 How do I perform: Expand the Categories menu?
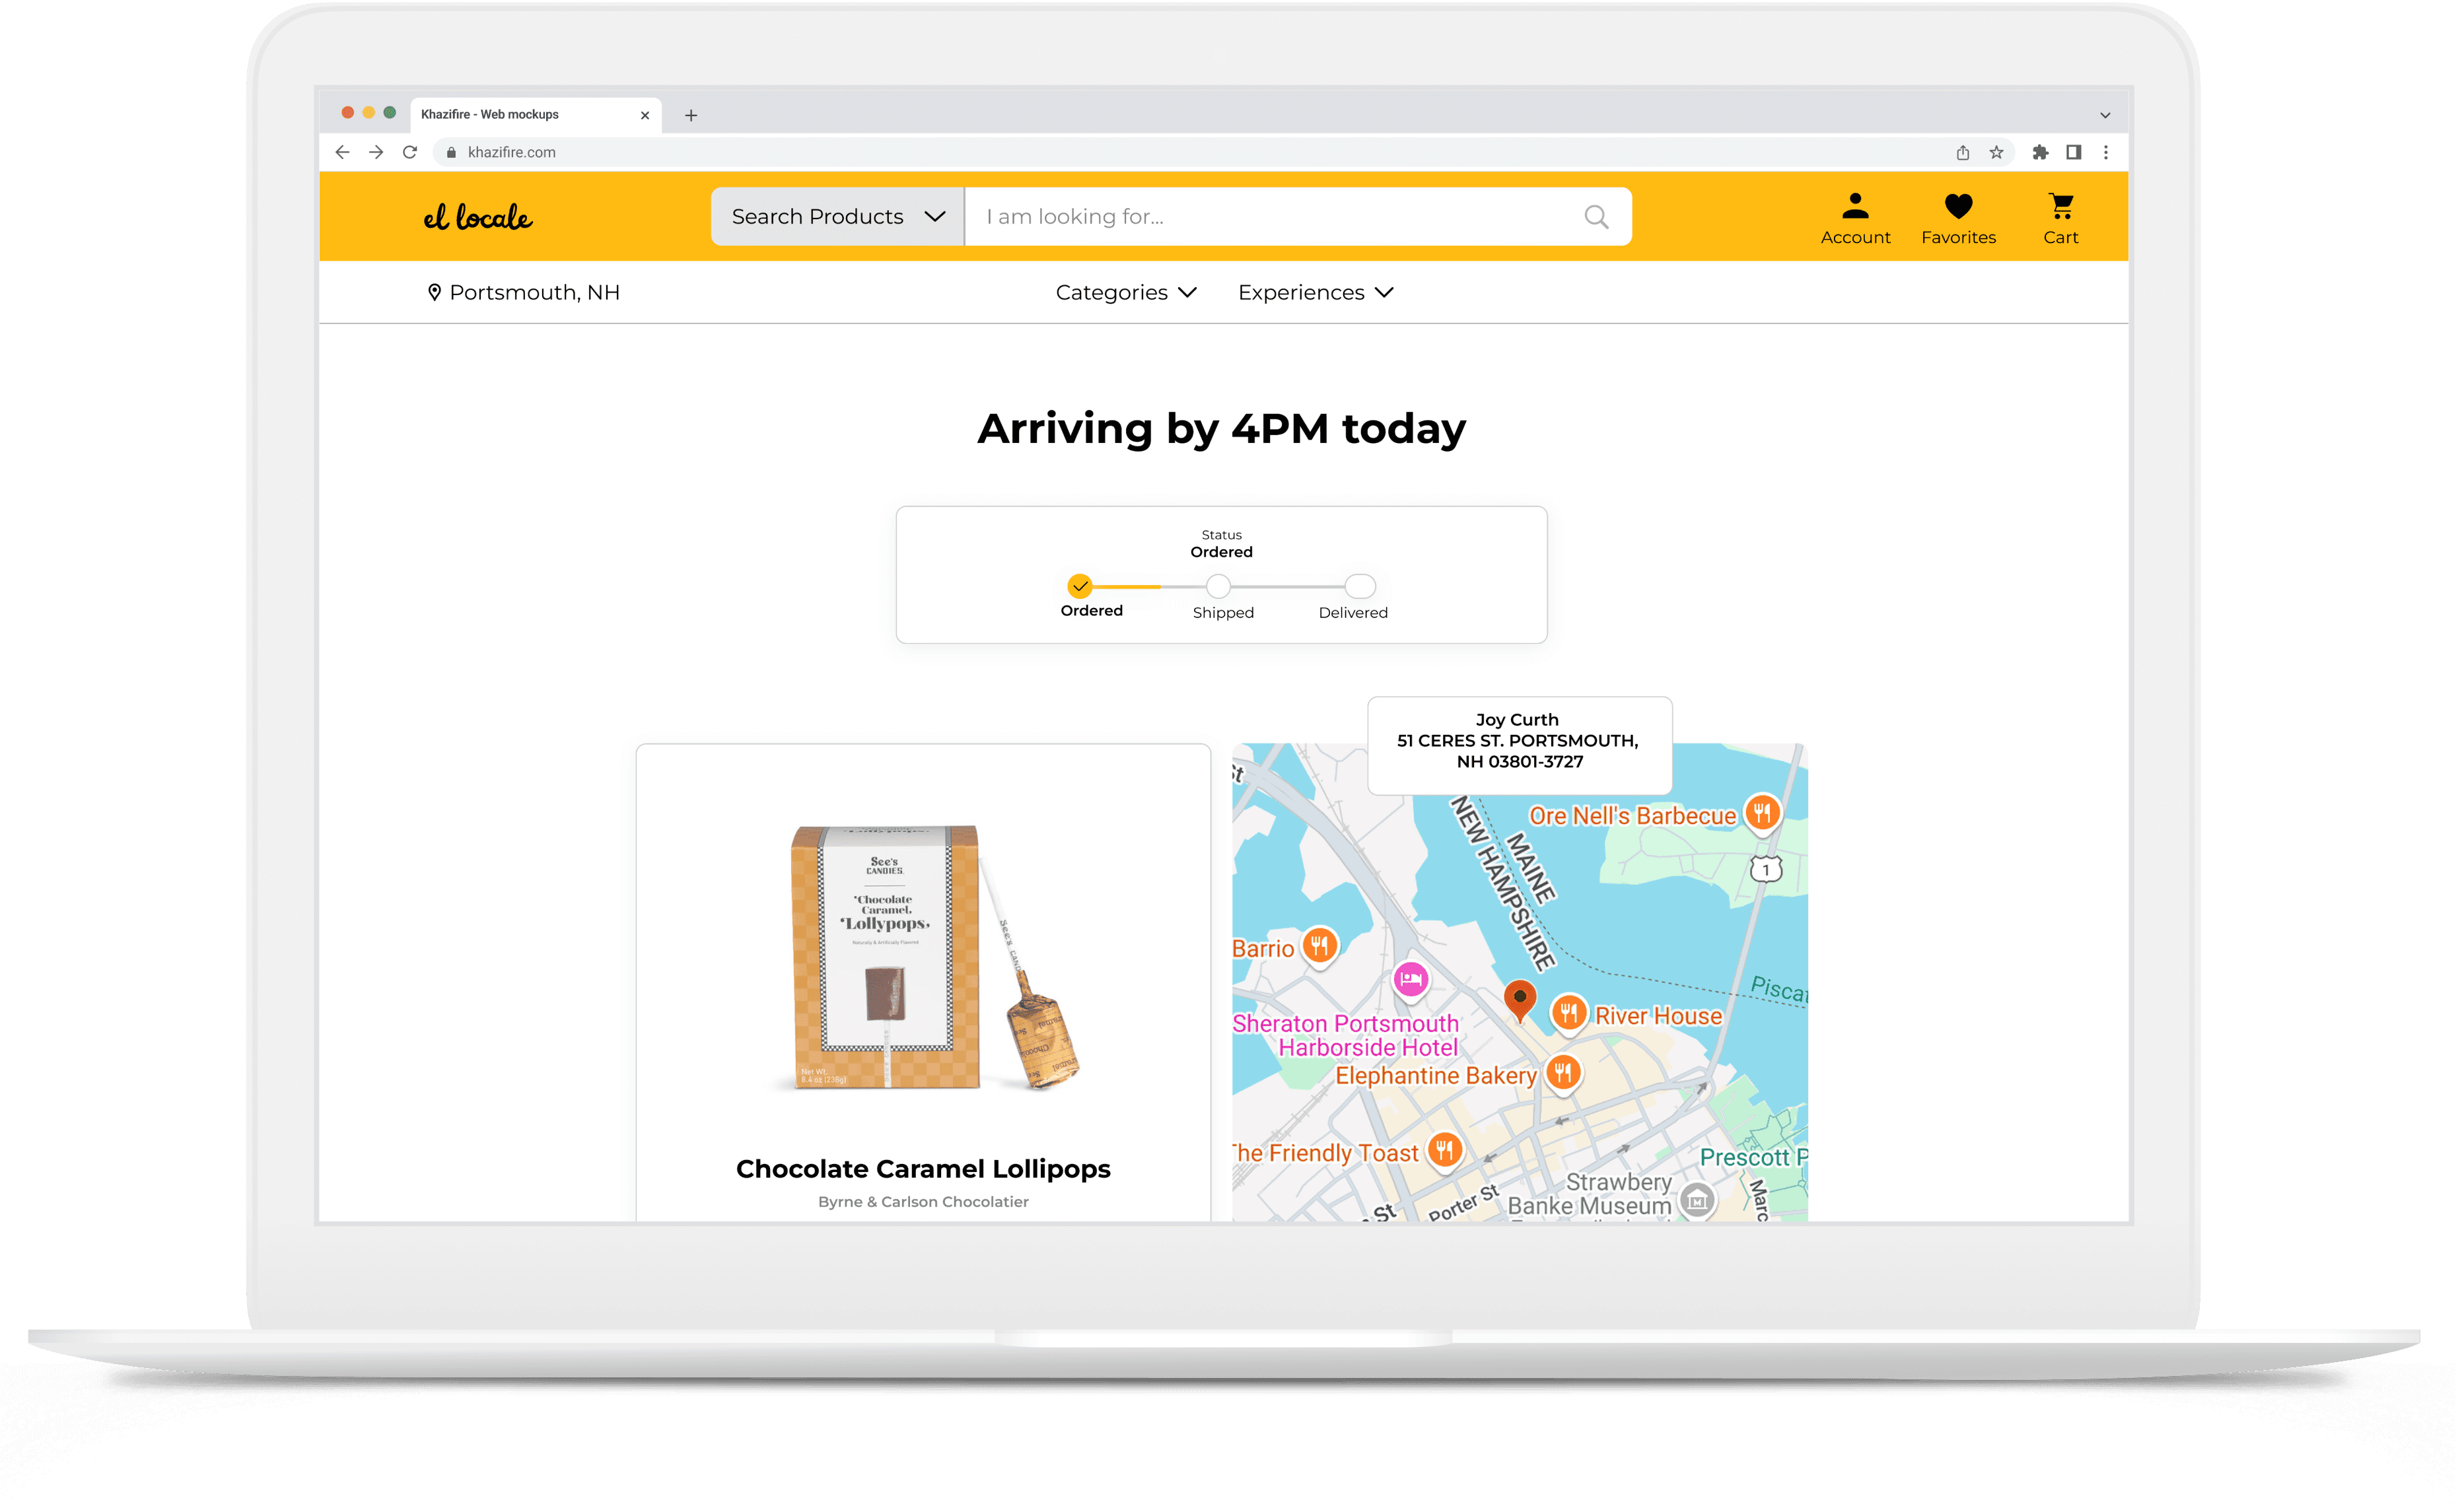point(1126,293)
